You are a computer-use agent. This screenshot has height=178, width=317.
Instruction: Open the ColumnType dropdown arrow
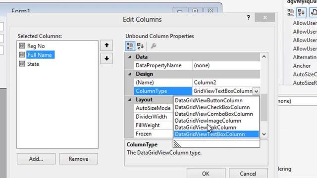[x=256, y=91]
